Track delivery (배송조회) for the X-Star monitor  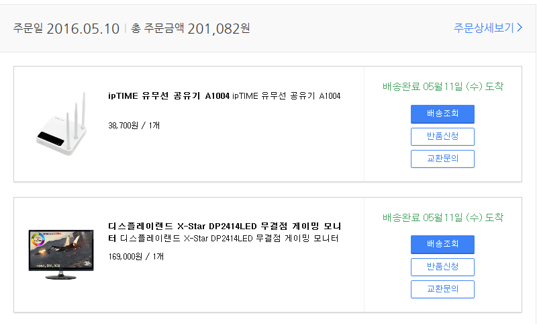click(442, 245)
